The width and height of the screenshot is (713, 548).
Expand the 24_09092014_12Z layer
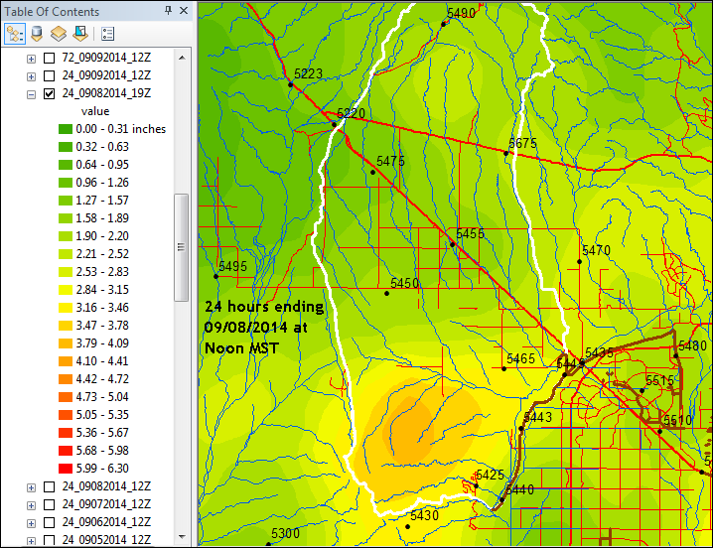tap(31, 76)
